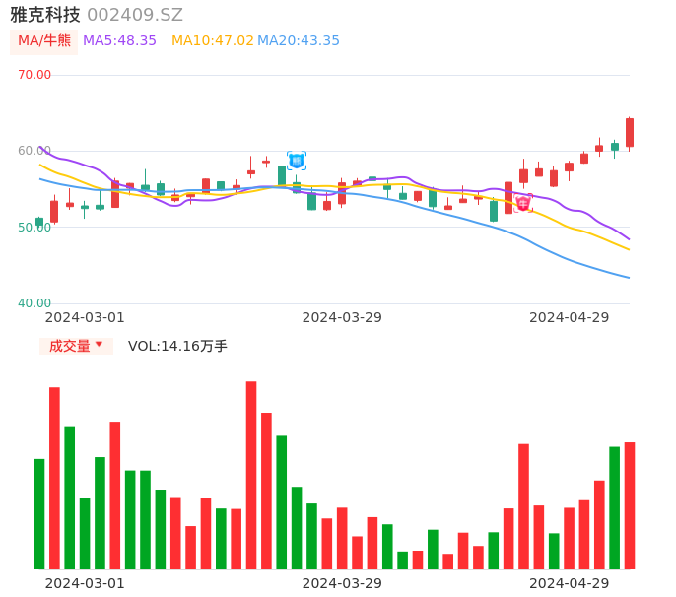The height and width of the screenshot is (597, 676).
Task: Toggle the MA20:43.35 line legend
Action: (299, 41)
